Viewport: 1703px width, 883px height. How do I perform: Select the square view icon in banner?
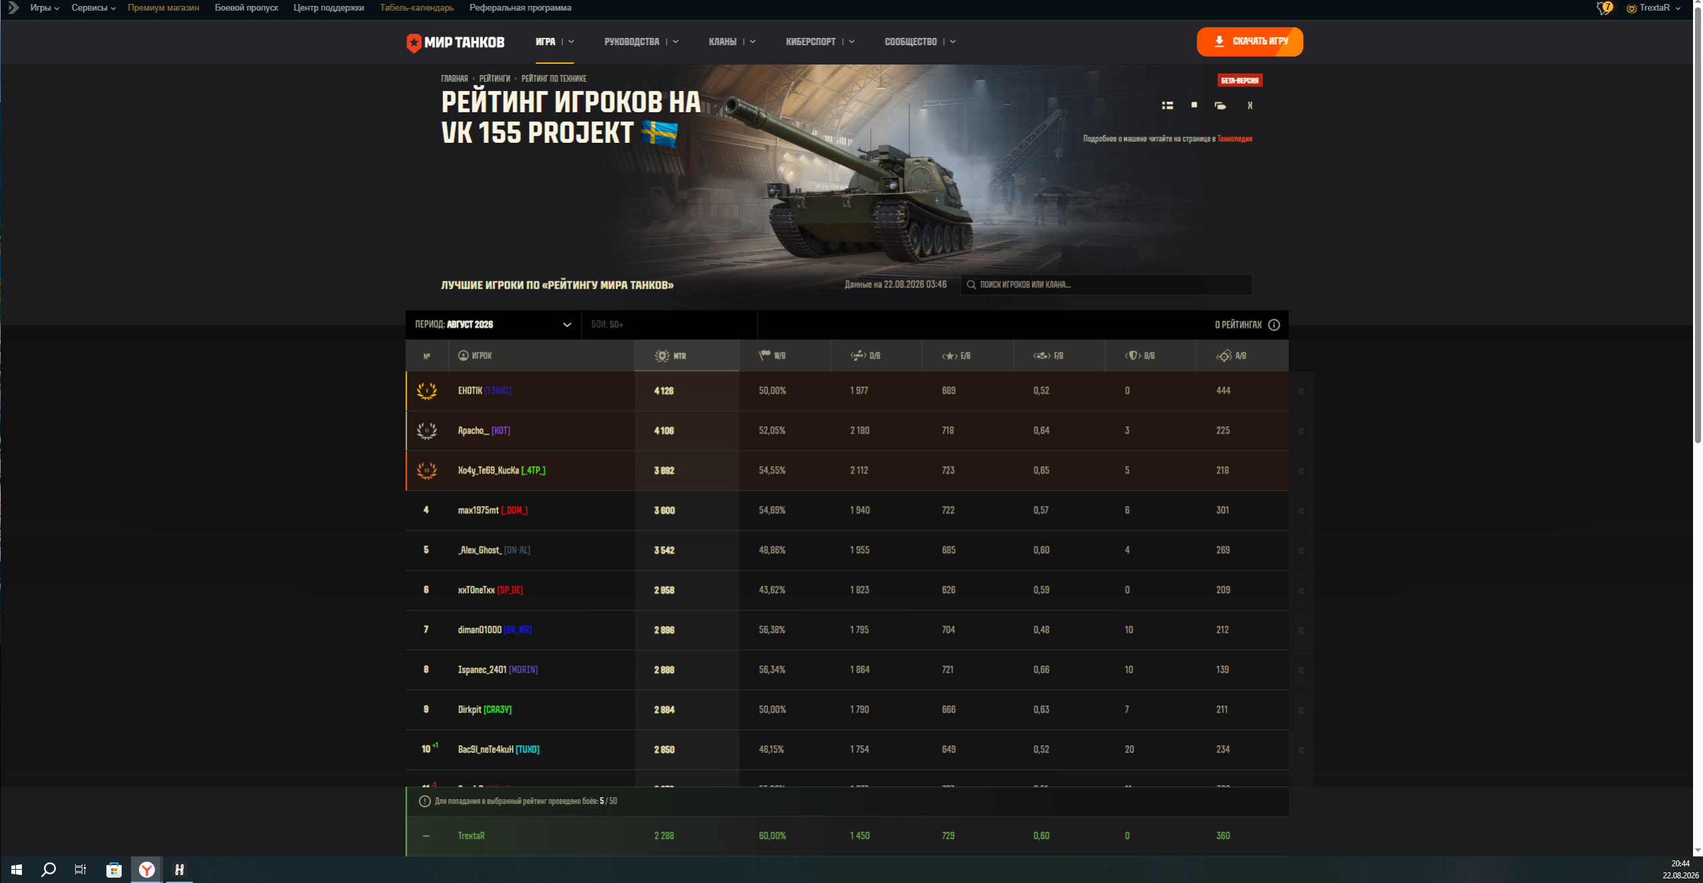(x=1194, y=105)
